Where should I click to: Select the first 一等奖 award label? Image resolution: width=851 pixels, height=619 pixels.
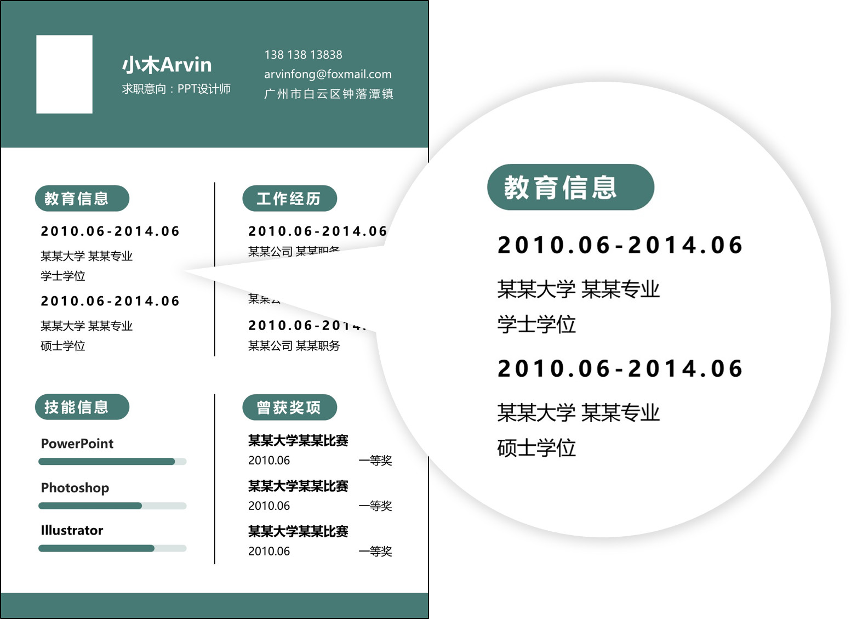[377, 461]
